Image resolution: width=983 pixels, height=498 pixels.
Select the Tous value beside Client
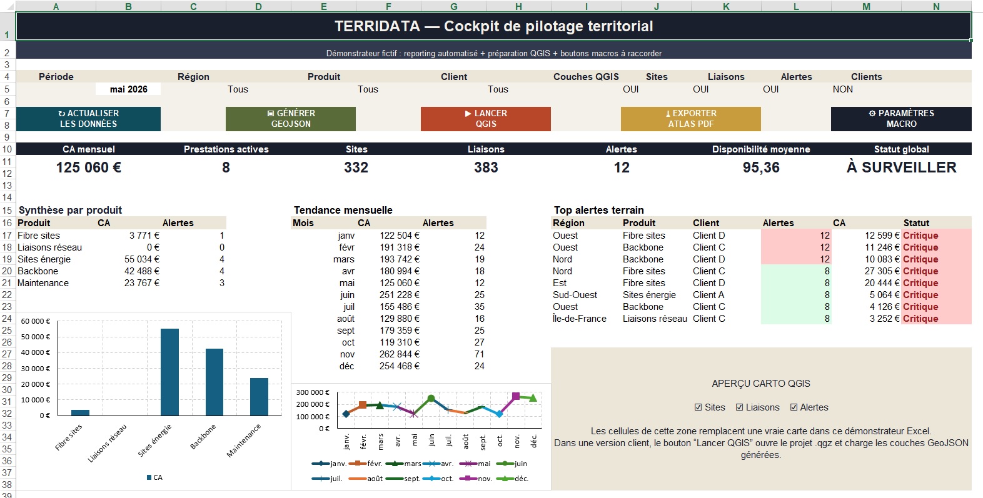(x=498, y=89)
